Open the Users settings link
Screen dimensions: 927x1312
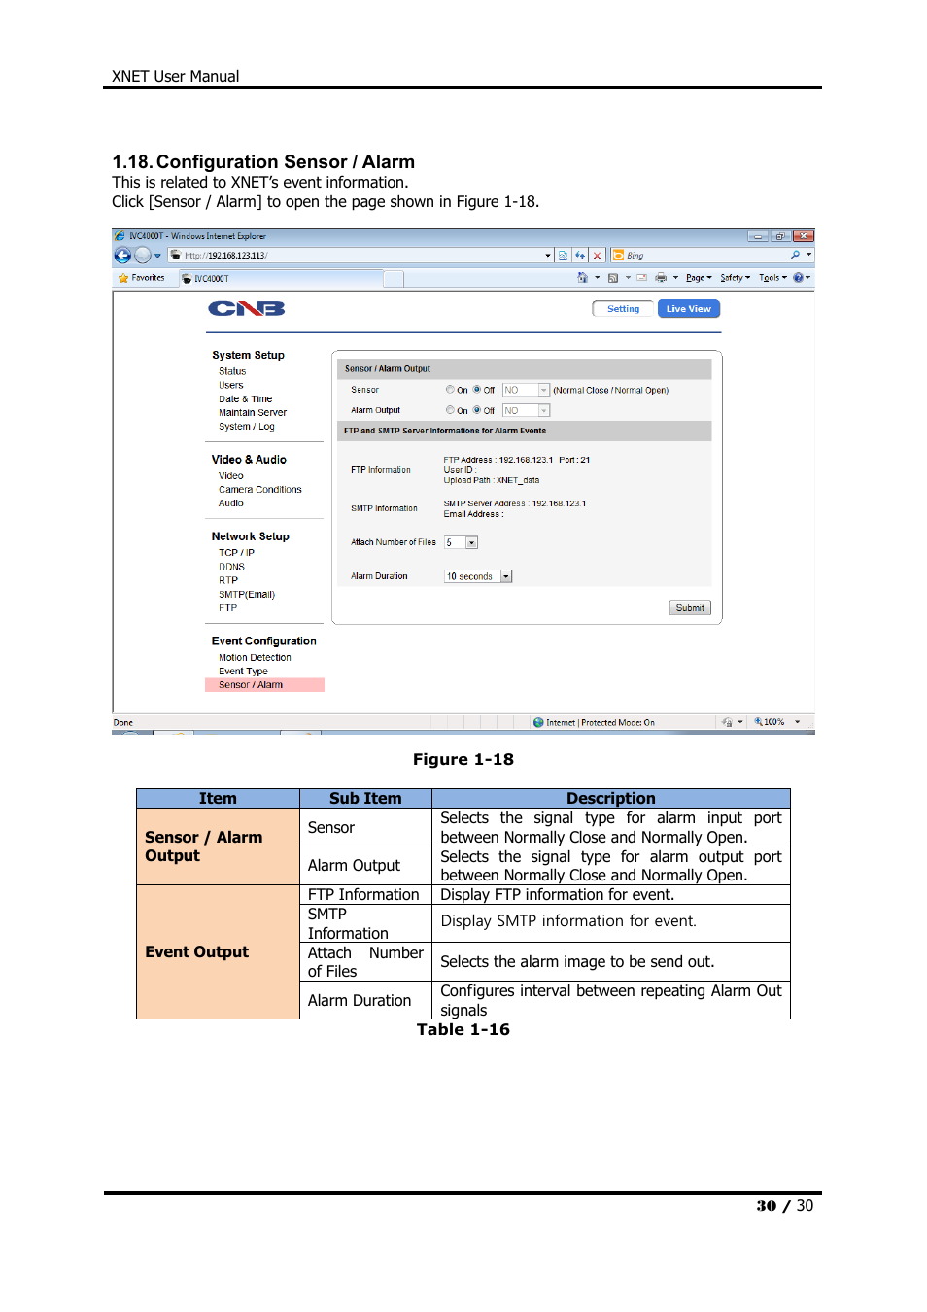tap(231, 385)
